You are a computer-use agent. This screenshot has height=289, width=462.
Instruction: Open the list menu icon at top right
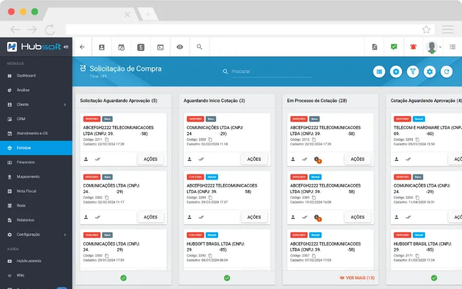pyautogui.click(x=453, y=47)
